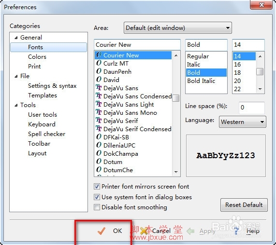Collapse the Tools category tree node

pos(16,105)
